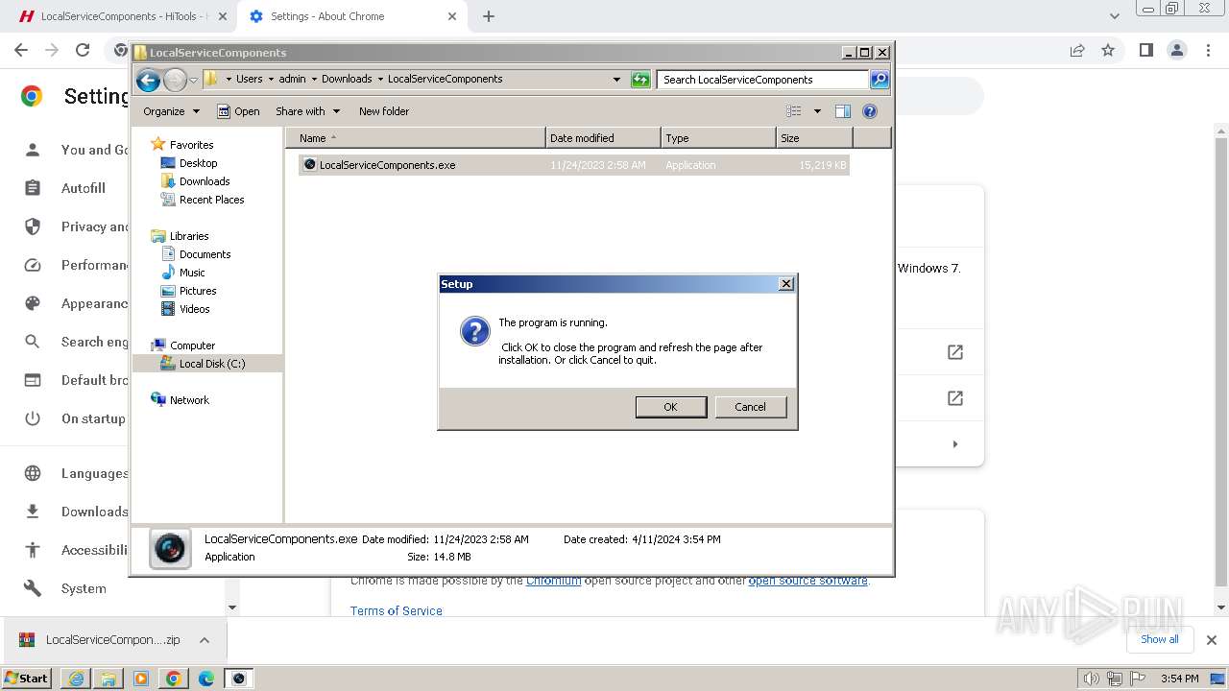This screenshot has width=1229, height=691.
Task: Open Chrome tab search chevron
Action: point(1114,16)
